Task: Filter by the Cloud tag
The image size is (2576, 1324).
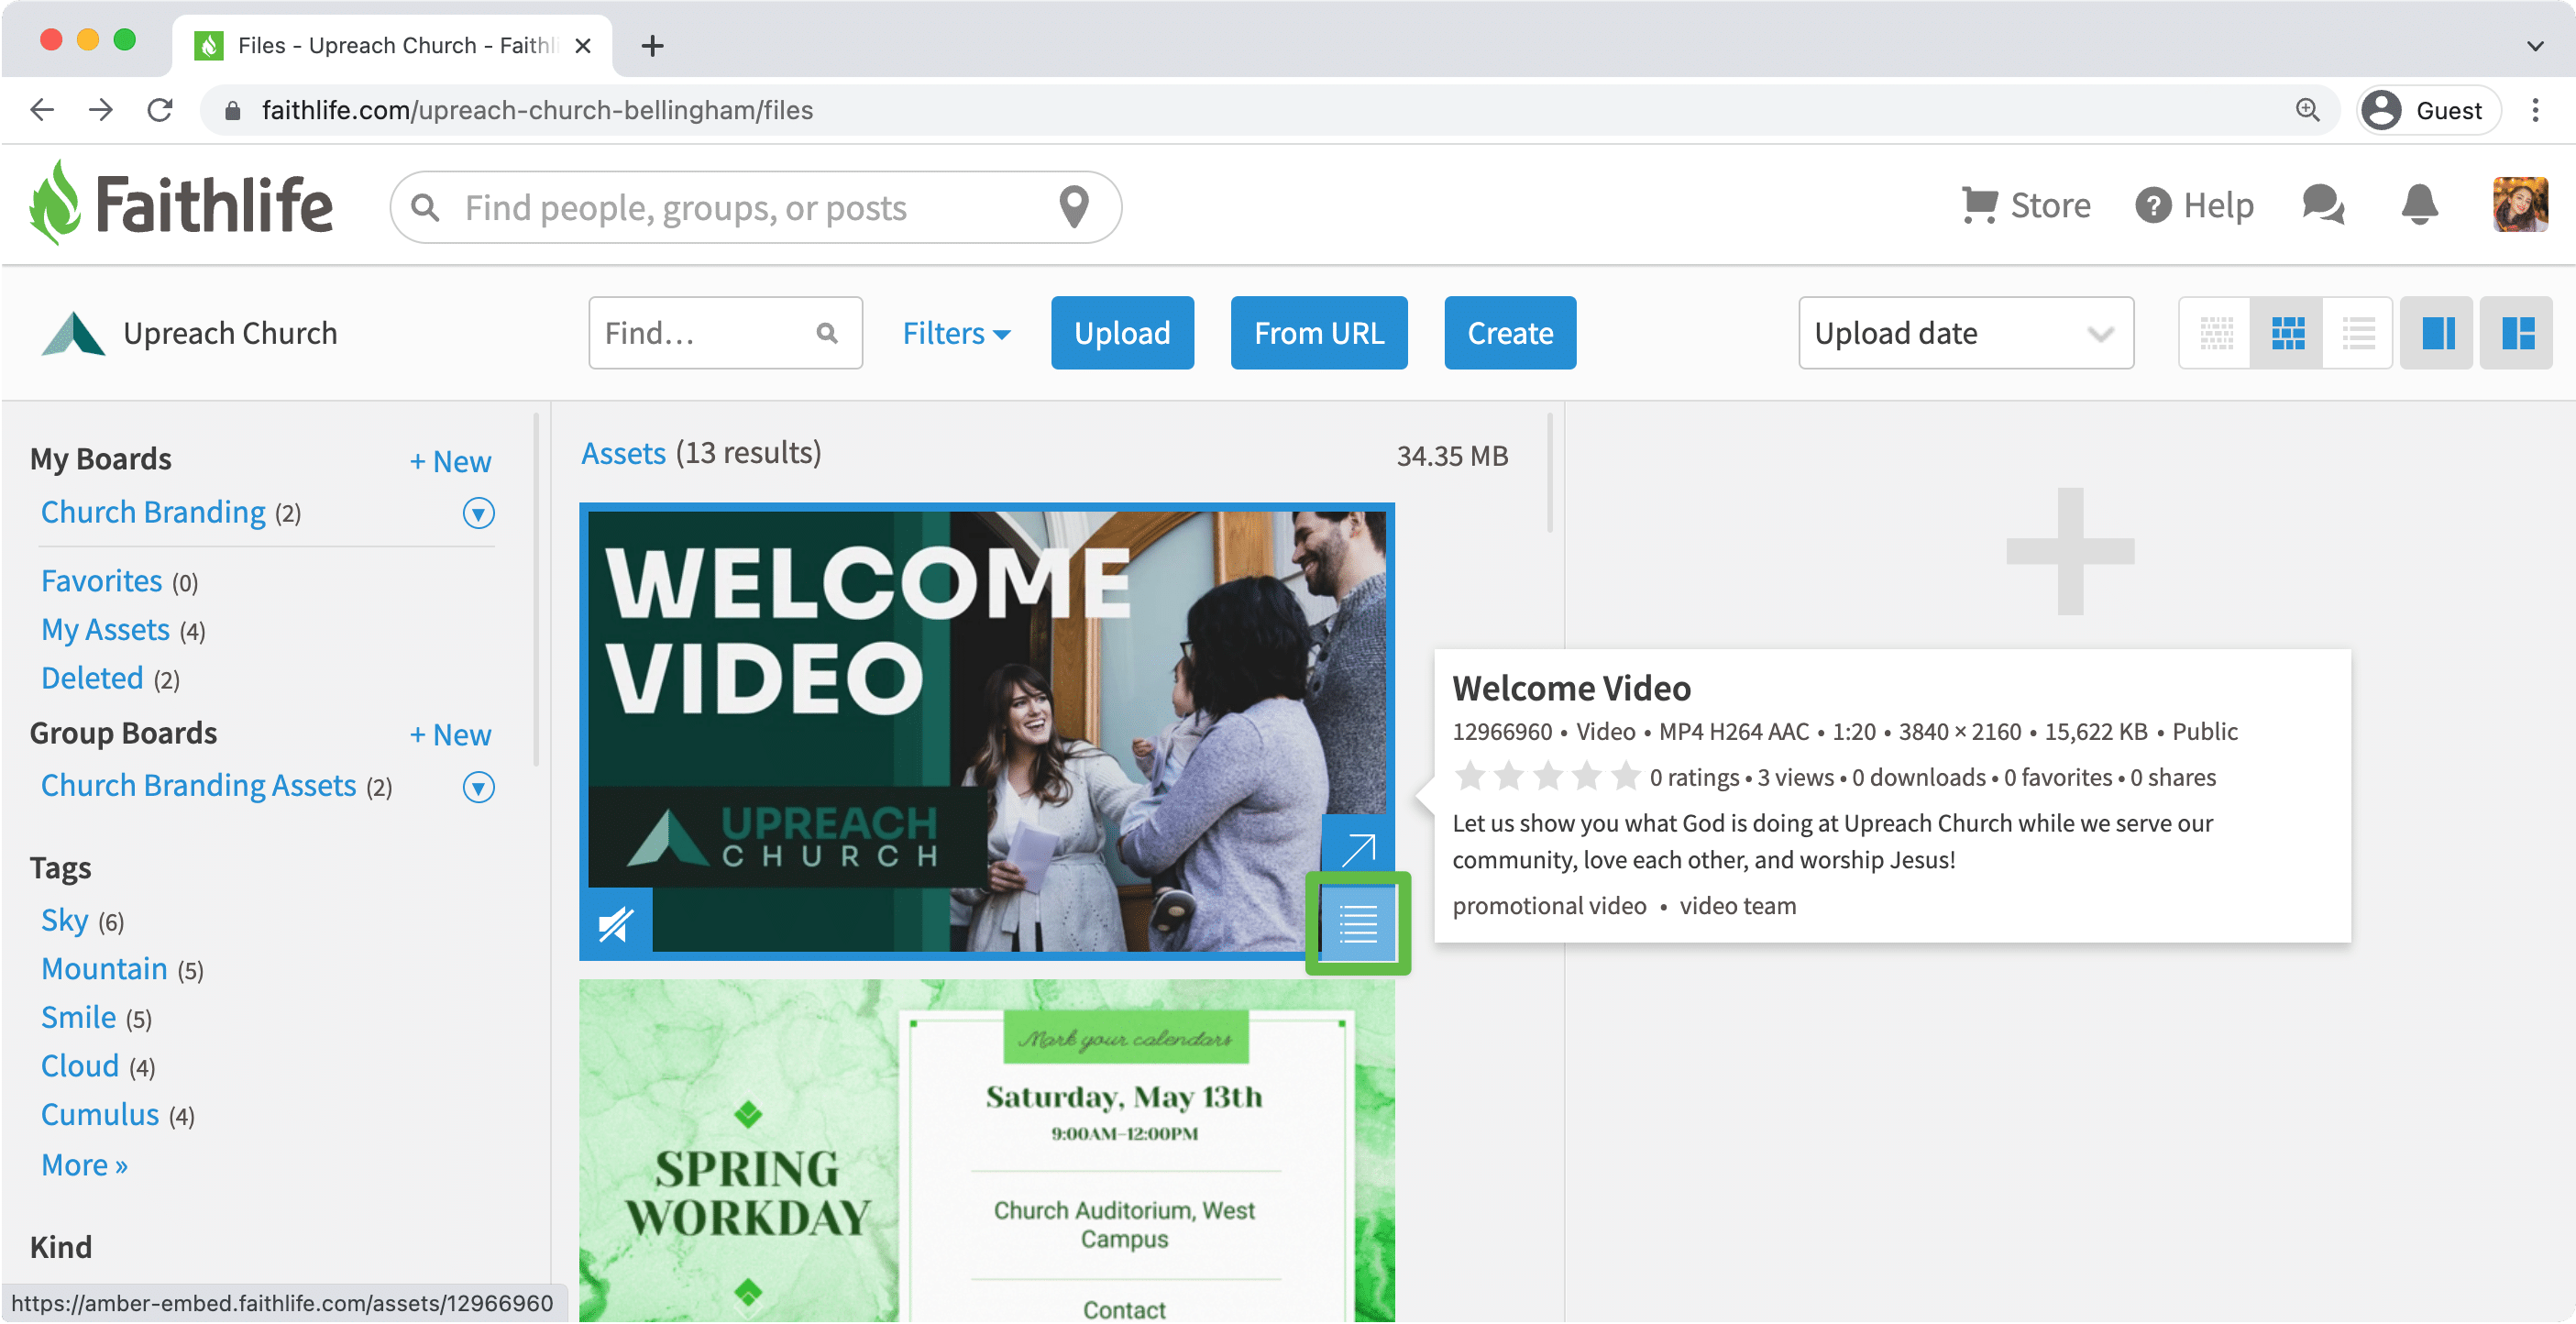Action: [x=80, y=1066]
